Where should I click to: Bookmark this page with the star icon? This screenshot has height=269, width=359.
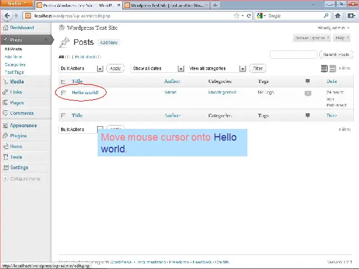tap(236, 16)
